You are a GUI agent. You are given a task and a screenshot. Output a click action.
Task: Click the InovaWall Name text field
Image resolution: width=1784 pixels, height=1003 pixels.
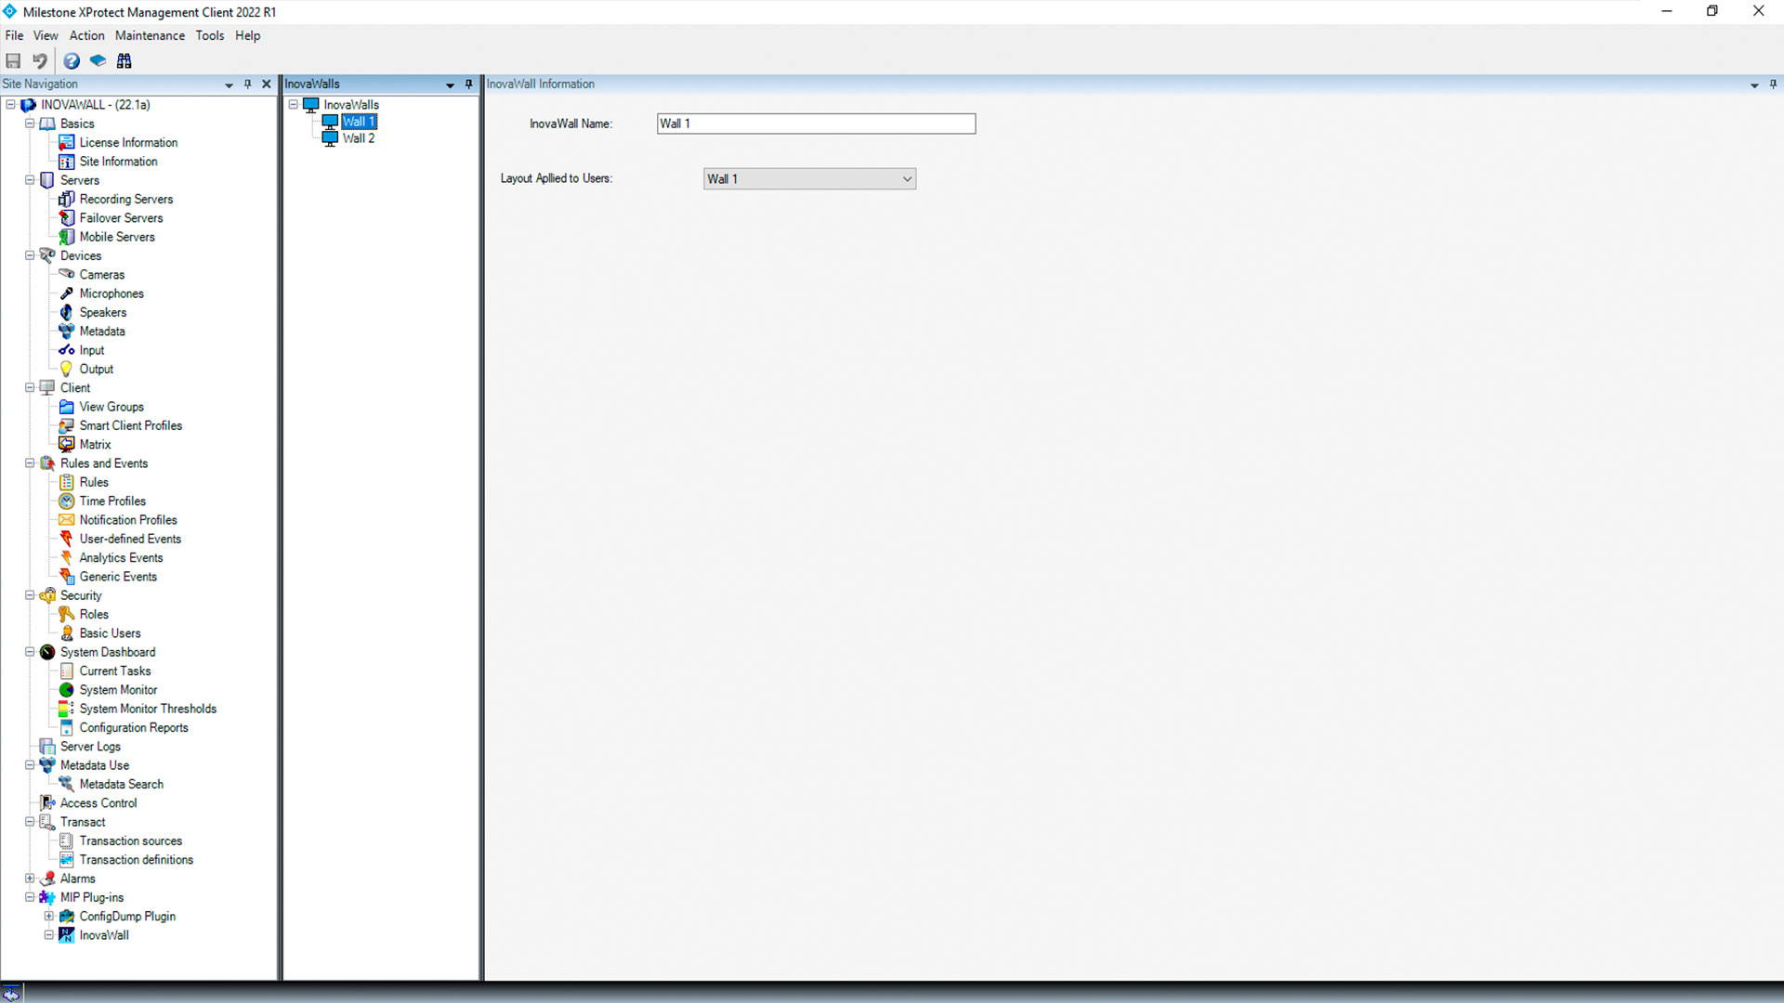(816, 124)
